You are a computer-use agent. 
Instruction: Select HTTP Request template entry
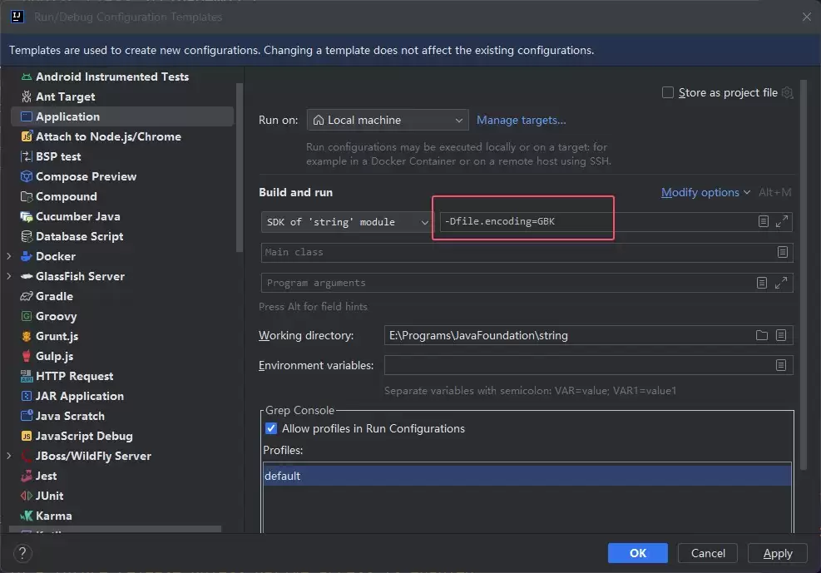(x=74, y=376)
